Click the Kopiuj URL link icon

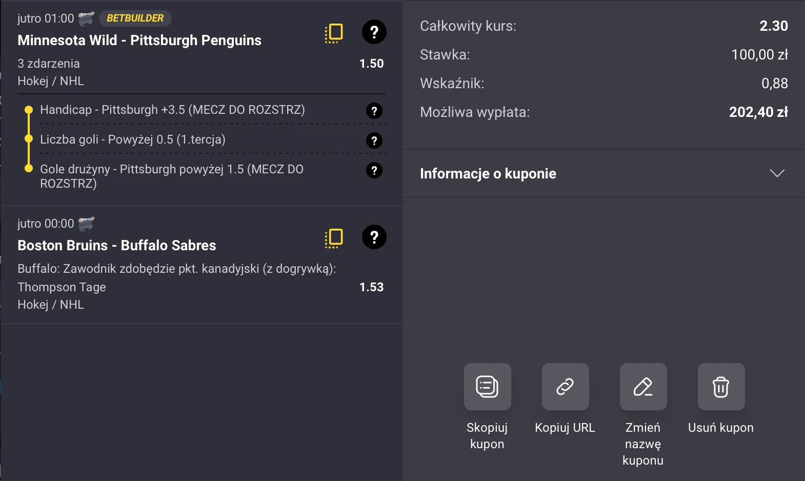565,387
